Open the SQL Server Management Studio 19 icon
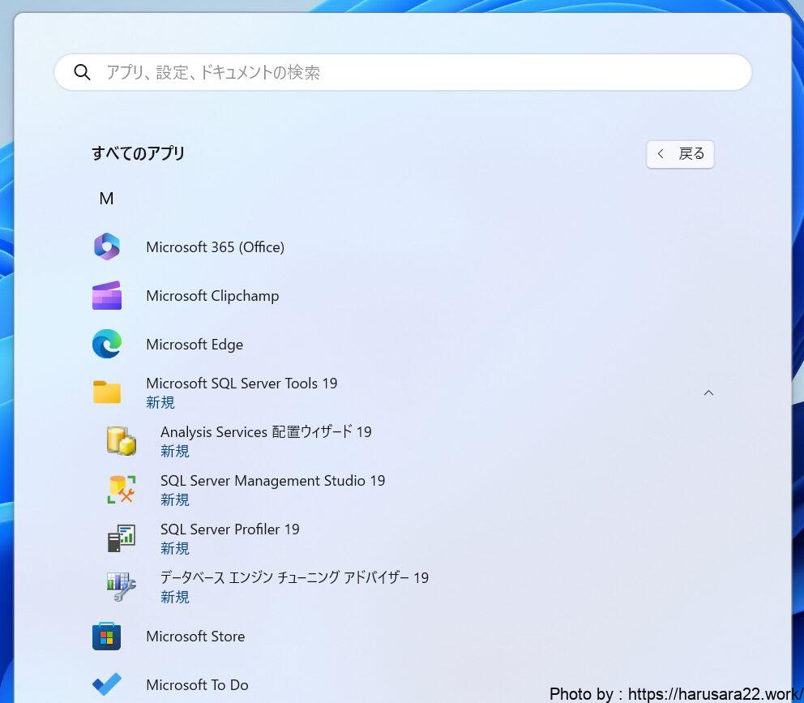This screenshot has width=804, height=703. (x=122, y=489)
